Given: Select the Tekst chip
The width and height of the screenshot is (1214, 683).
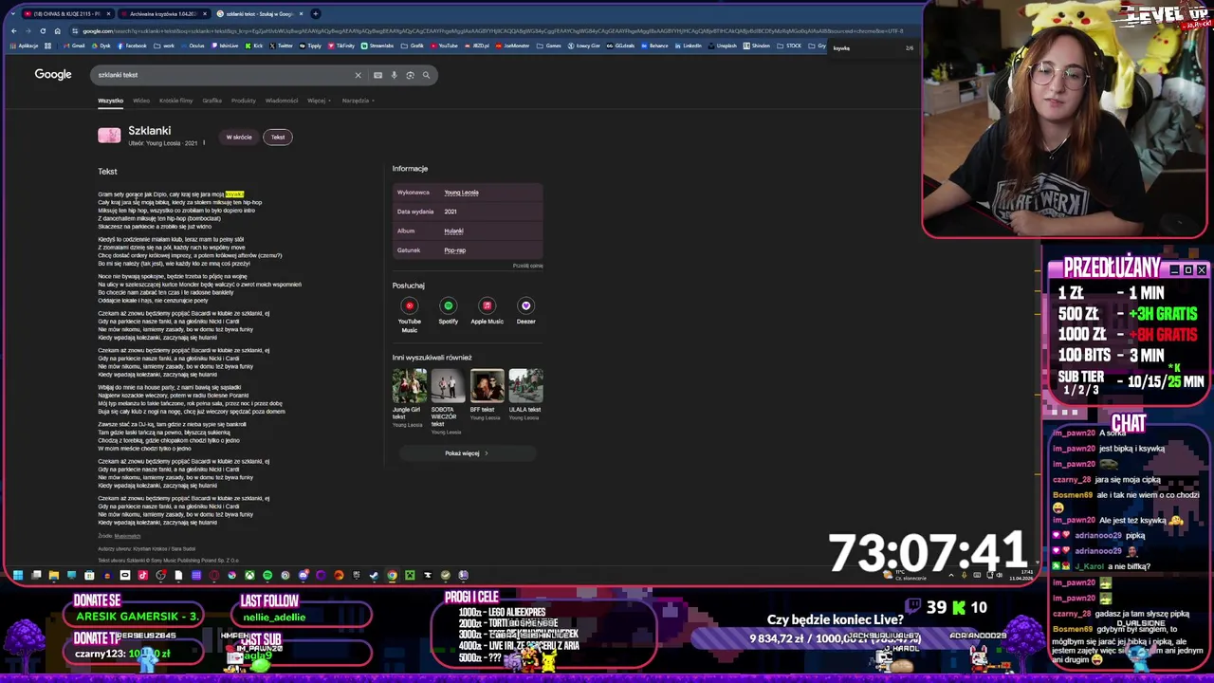Looking at the screenshot, I should coord(278,137).
